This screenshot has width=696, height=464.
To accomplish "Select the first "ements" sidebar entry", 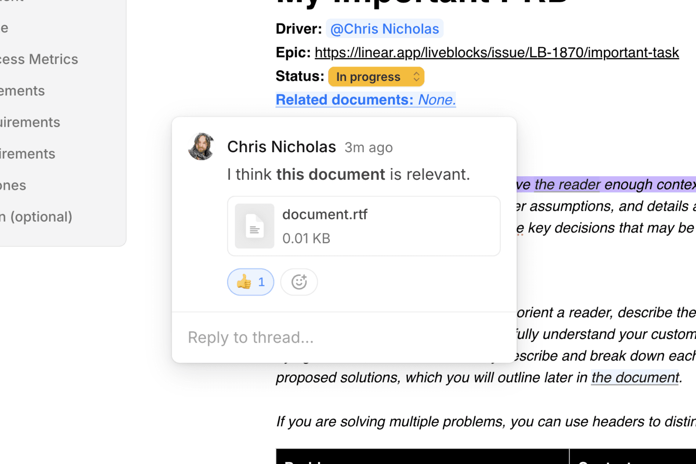I will (22, 91).
